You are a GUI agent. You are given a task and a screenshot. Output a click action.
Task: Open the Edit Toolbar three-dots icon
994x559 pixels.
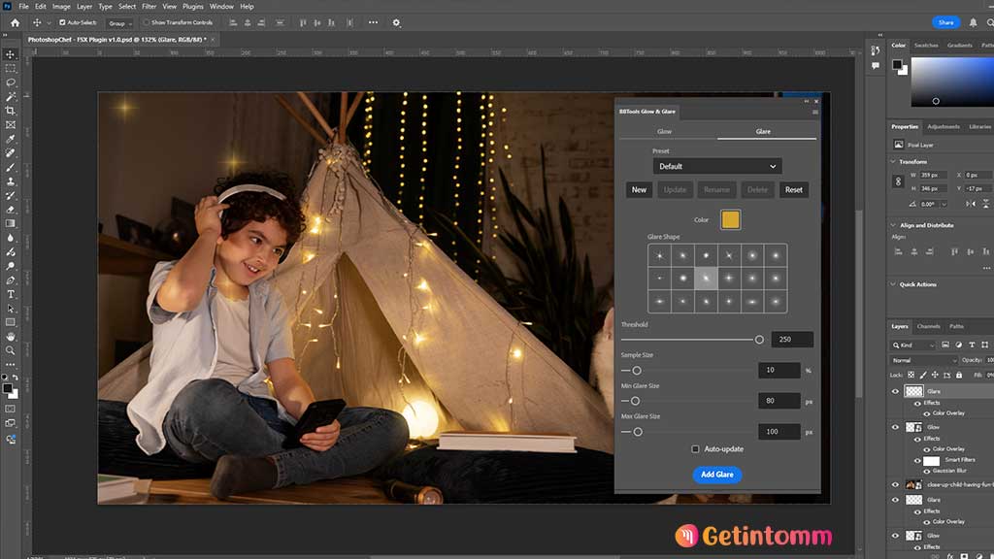click(x=10, y=365)
